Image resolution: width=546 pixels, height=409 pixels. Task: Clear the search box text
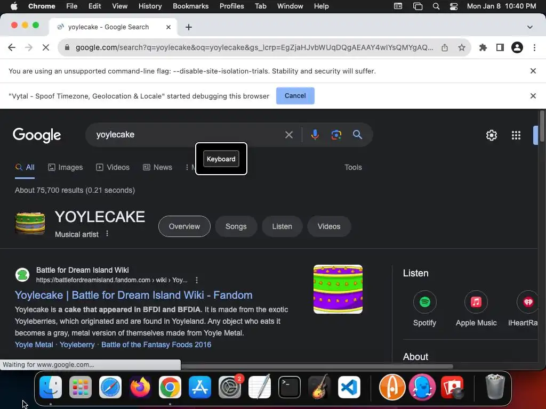pos(288,135)
